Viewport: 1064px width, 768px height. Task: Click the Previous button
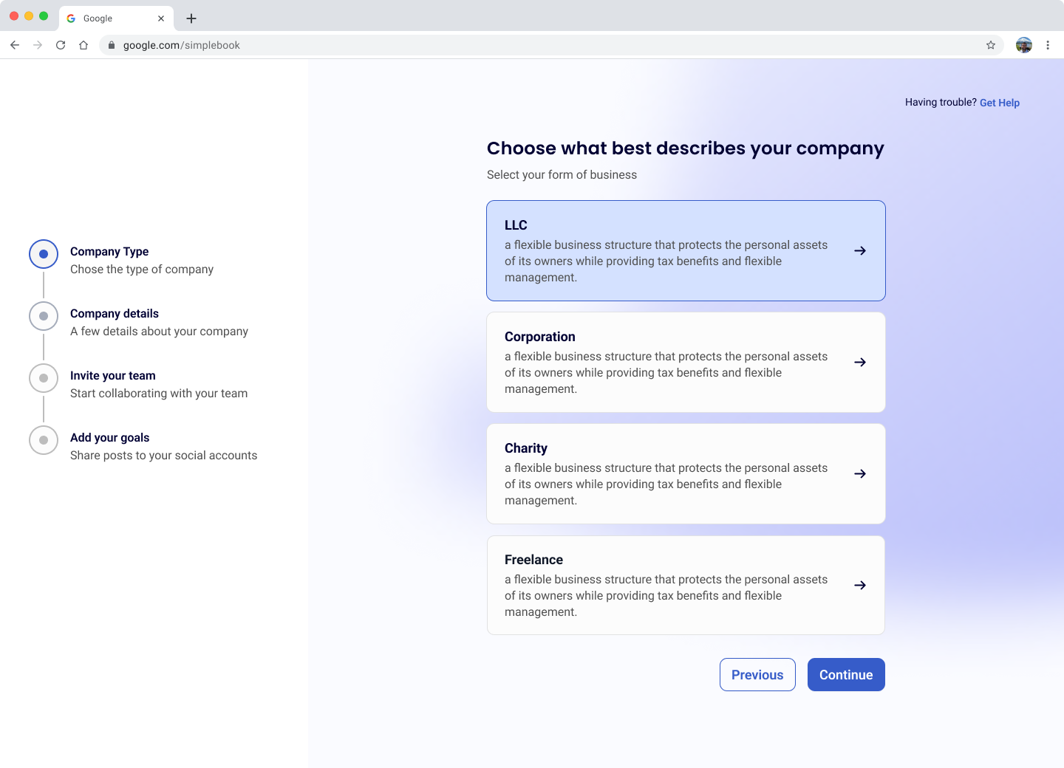pyautogui.click(x=757, y=675)
